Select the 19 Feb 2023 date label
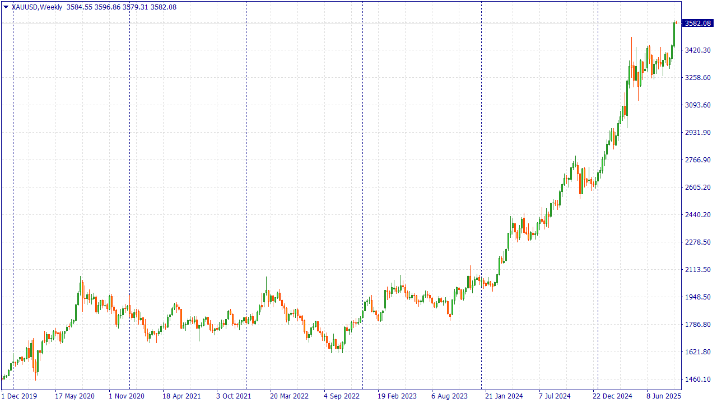Image resolution: width=717 pixels, height=403 pixels. click(397, 396)
